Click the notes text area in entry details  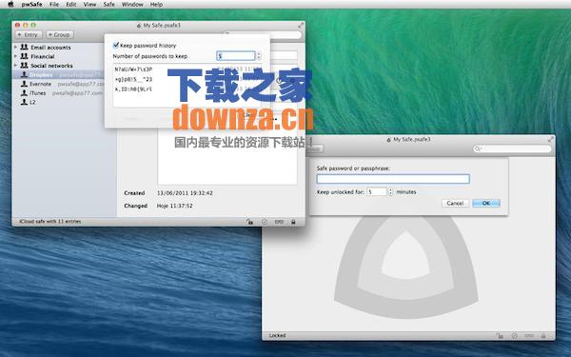coord(227,157)
